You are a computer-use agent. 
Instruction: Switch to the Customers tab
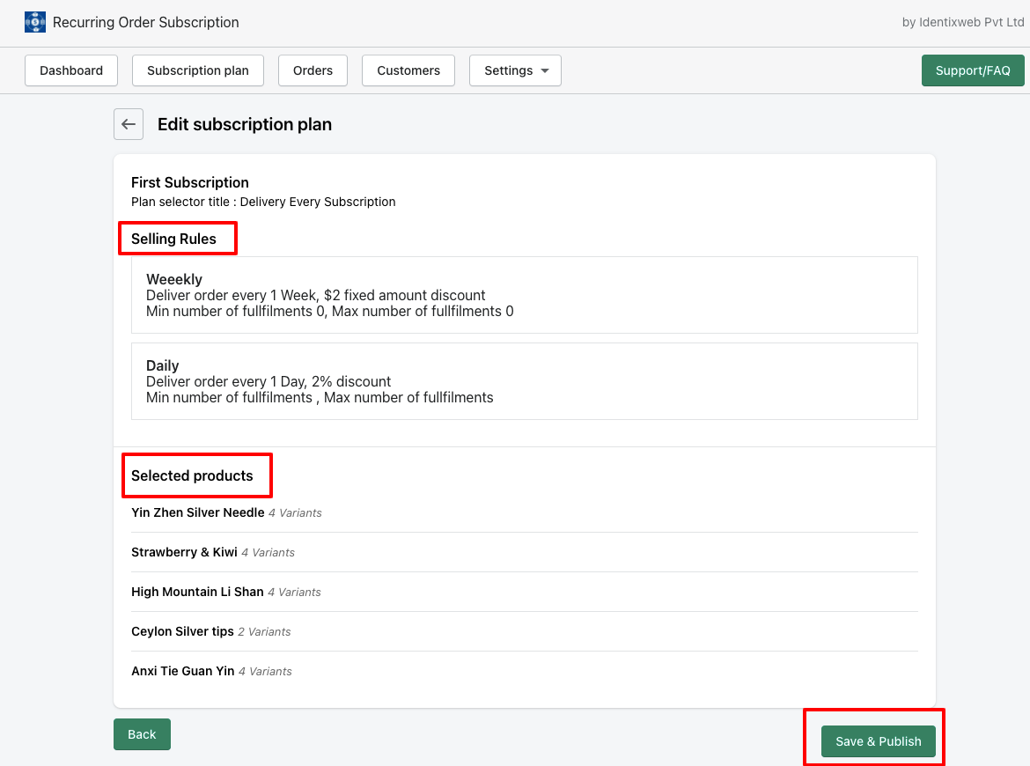[408, 70]
